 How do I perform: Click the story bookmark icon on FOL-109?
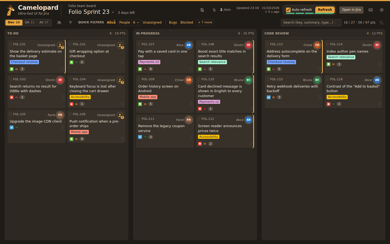coord(140,104)
